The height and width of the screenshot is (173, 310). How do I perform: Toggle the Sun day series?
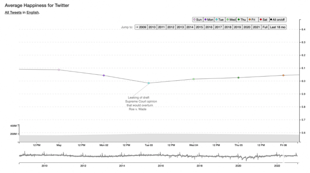198,19
